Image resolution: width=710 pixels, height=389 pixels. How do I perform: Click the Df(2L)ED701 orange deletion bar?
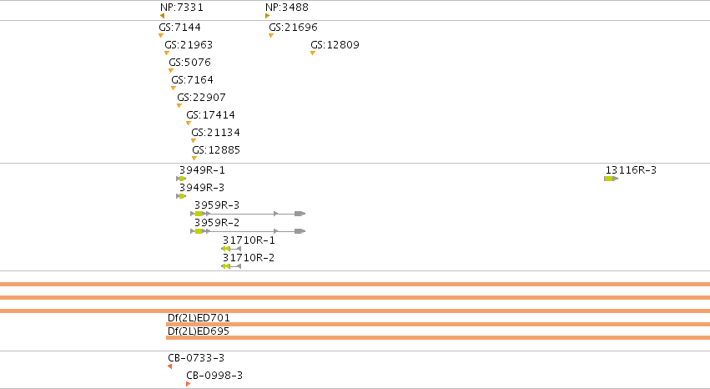point(438,324)
